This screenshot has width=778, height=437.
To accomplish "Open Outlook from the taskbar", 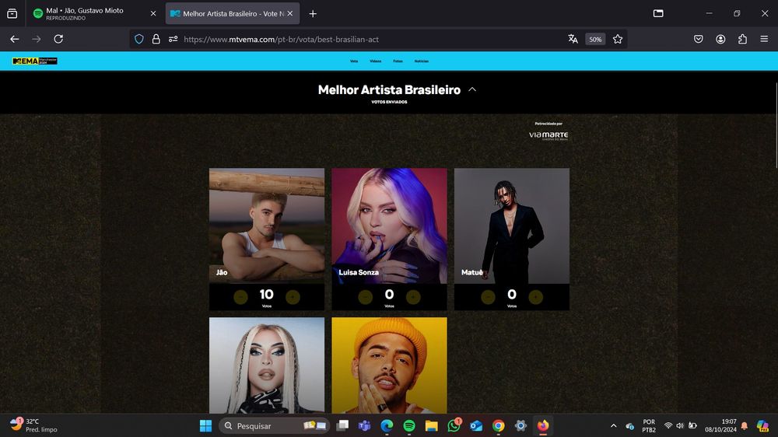I will tap(476, 425).
